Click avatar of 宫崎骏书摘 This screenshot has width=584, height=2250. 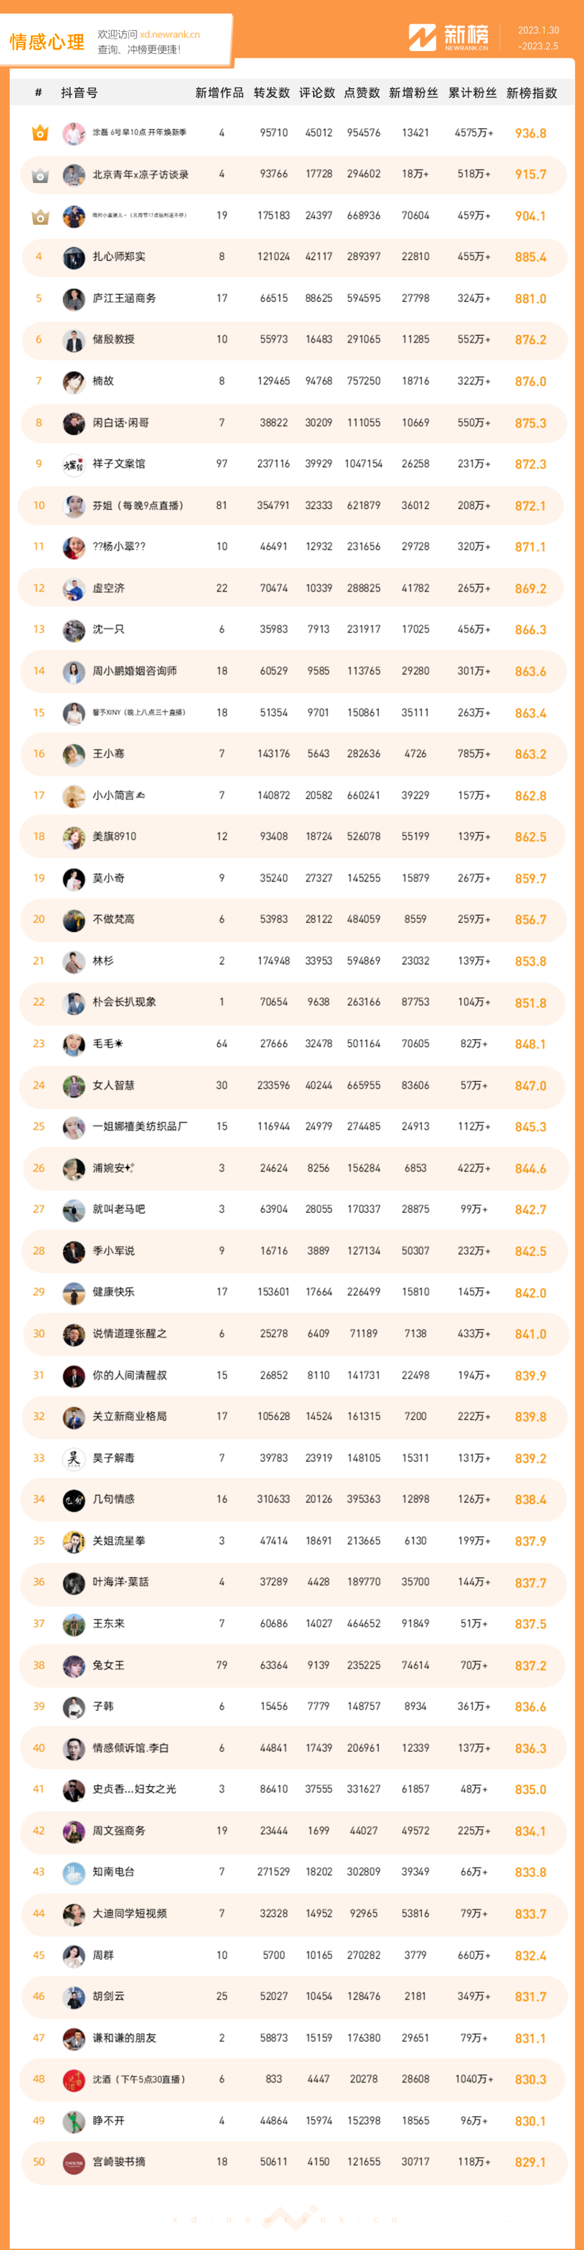tap(74, 2161)
